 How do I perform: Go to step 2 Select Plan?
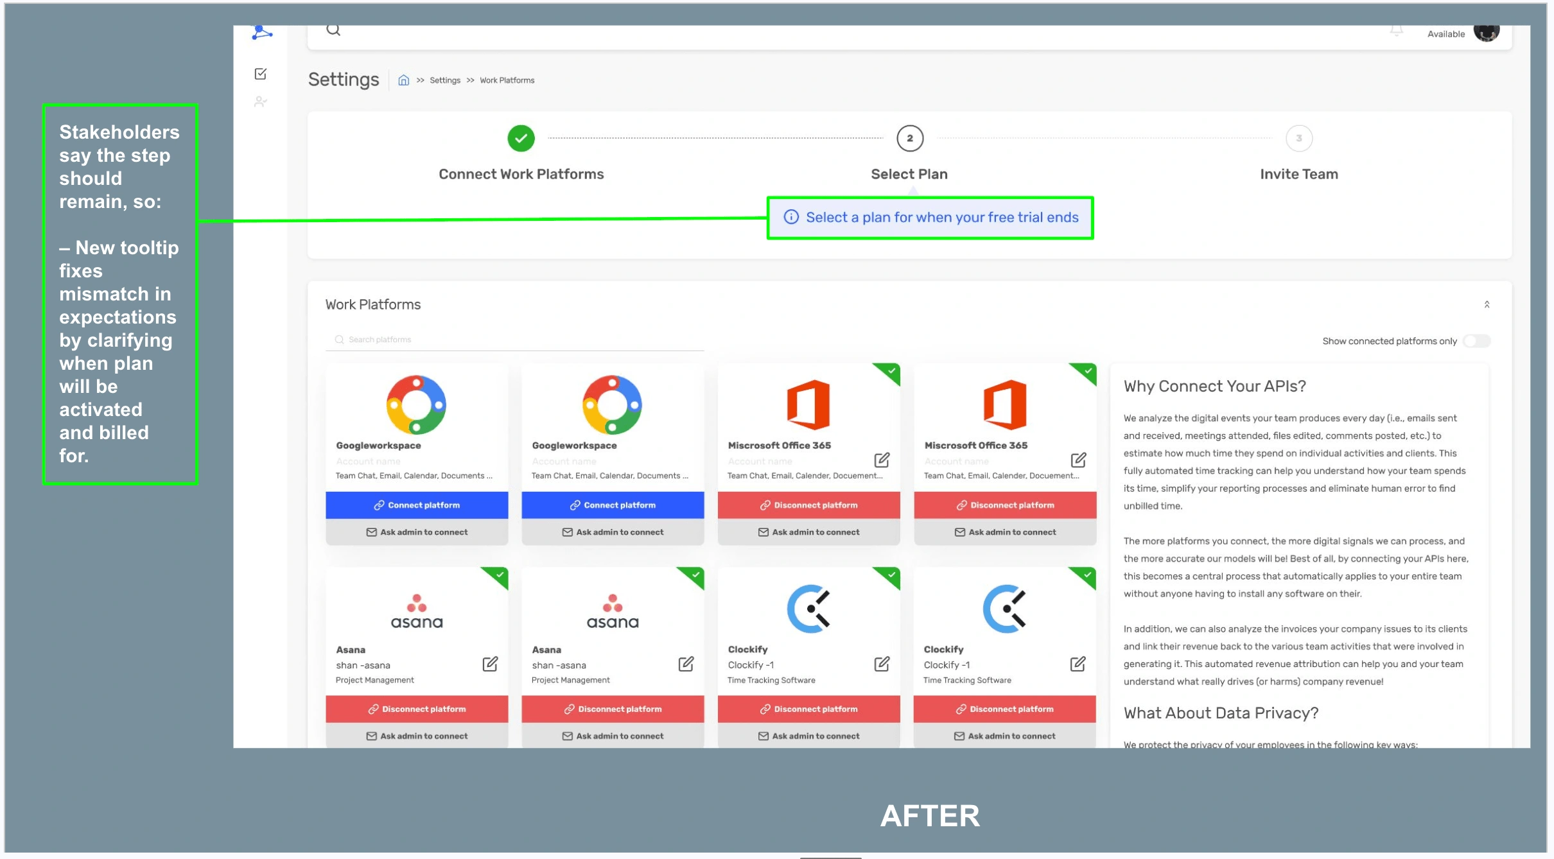pos(909,139)
